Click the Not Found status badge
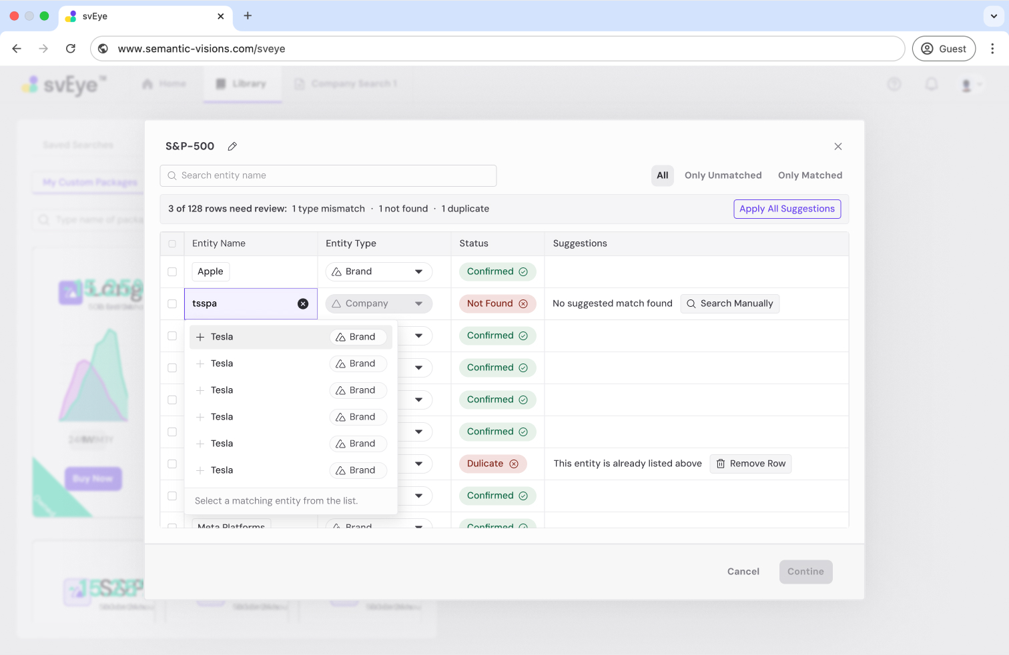1009x655 pixels. tap(497, 304)
